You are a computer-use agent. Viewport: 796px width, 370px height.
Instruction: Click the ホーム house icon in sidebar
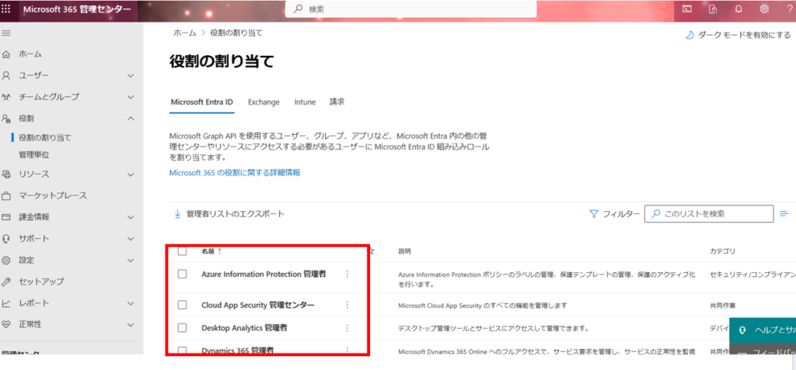(x=6, y=54)
